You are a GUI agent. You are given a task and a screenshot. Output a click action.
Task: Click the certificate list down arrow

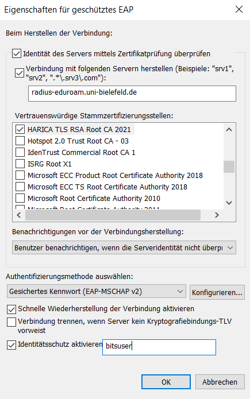pos(229,203)
